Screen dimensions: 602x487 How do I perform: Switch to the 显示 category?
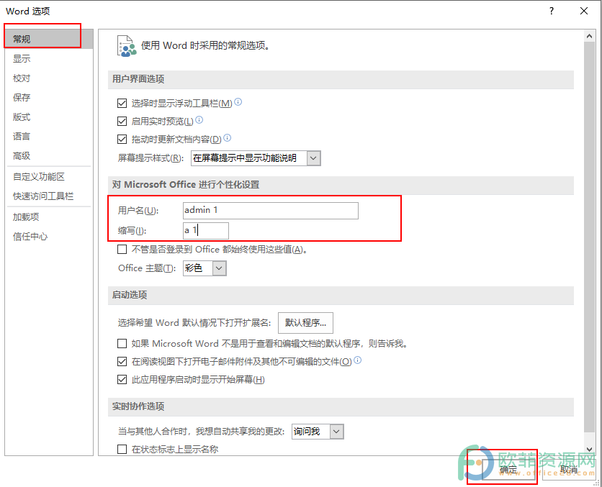point(49,59)
